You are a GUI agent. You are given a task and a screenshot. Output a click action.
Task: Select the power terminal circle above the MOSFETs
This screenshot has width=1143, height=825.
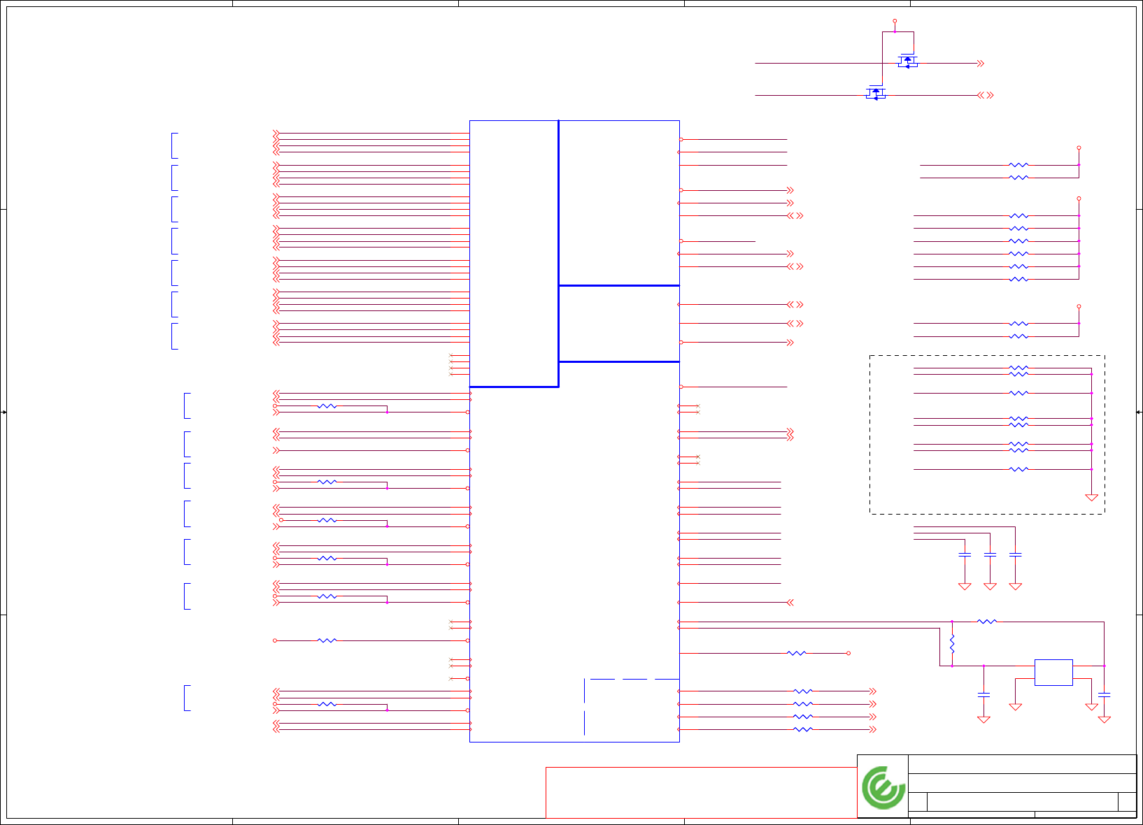click(x=895, y=22)
